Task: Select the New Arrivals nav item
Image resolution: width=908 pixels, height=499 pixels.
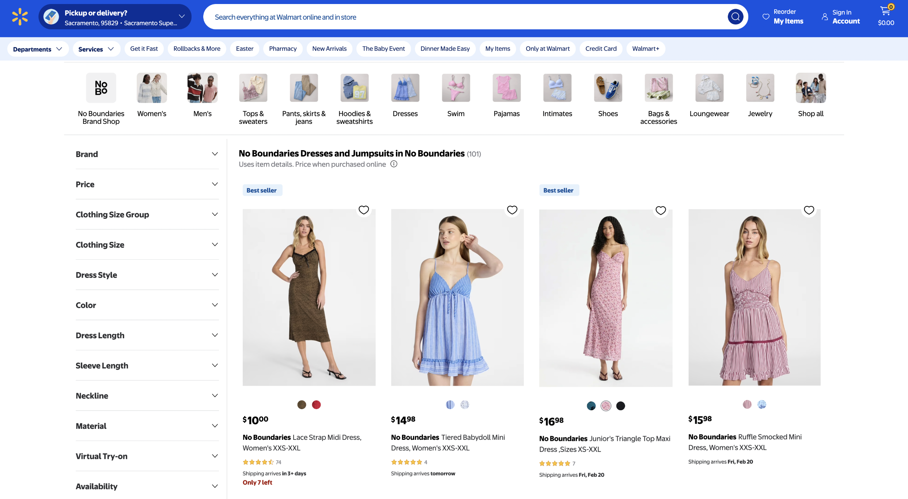Action: [x=329, y=49]
